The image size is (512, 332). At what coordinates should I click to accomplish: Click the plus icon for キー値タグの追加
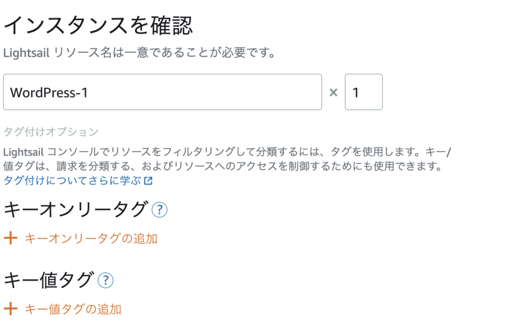pos(11,308)
